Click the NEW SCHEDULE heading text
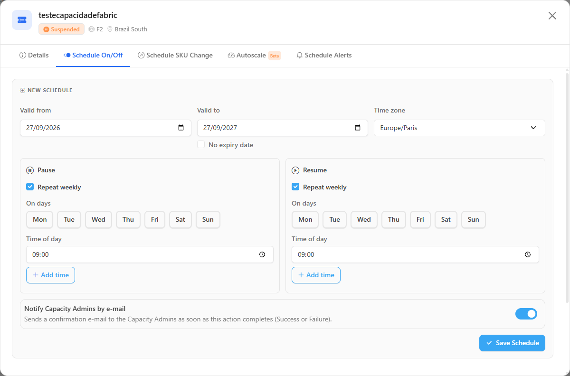This screenshot has width=570, height=376. 50,90
